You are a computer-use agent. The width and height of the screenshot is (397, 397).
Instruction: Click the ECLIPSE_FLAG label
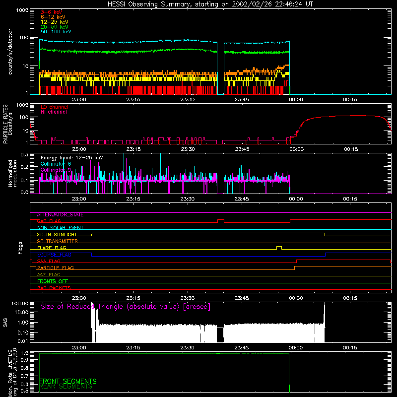click(54, 255)
